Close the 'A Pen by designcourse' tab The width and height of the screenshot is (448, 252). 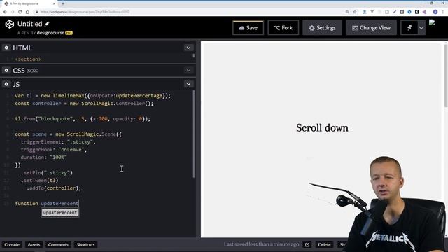(54, 3)
